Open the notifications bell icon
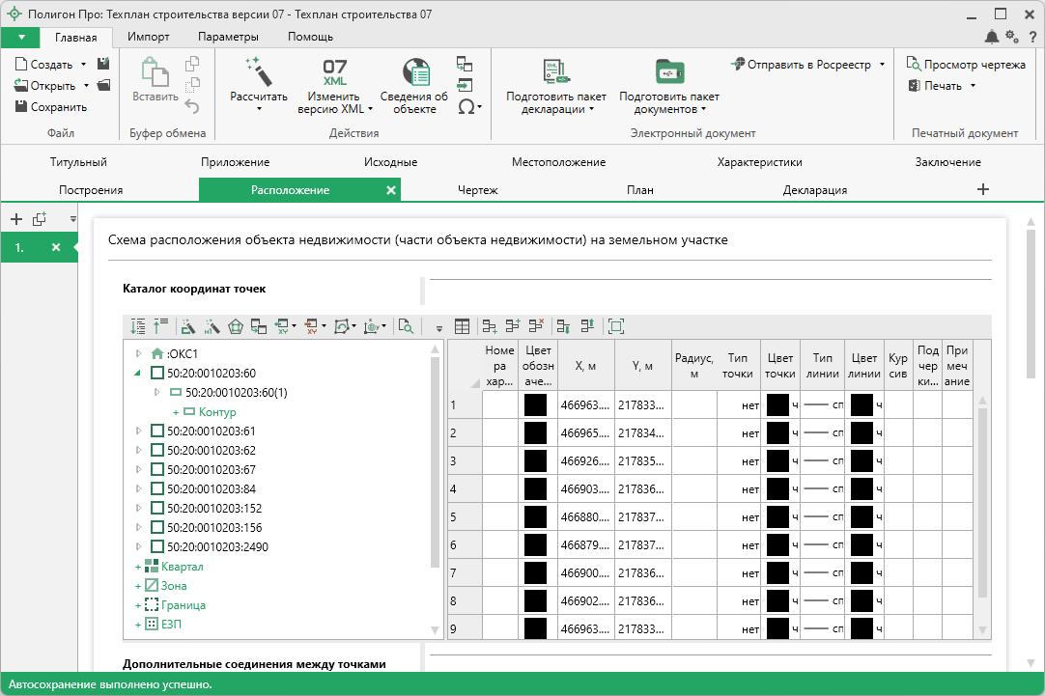This screenshot has width=1045, height=696. tap(992, 37)
